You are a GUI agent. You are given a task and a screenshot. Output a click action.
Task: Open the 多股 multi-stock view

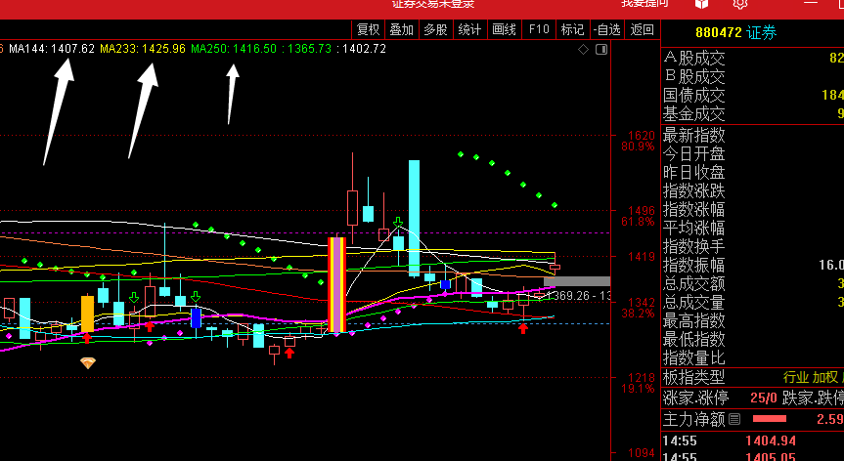[435, 29]
